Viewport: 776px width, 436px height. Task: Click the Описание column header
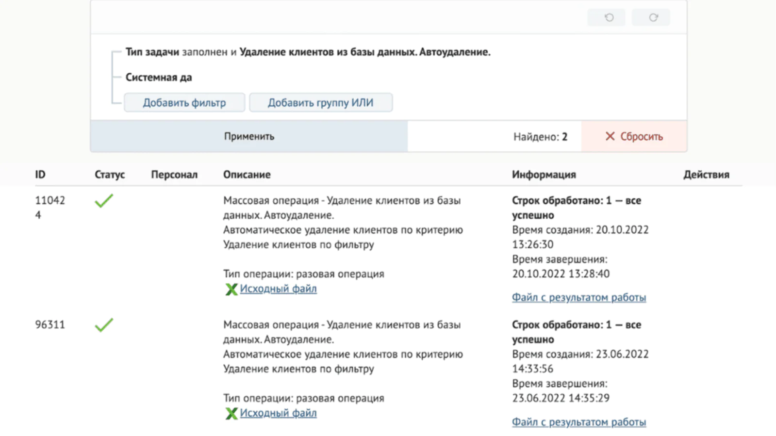tap(247, 175)
